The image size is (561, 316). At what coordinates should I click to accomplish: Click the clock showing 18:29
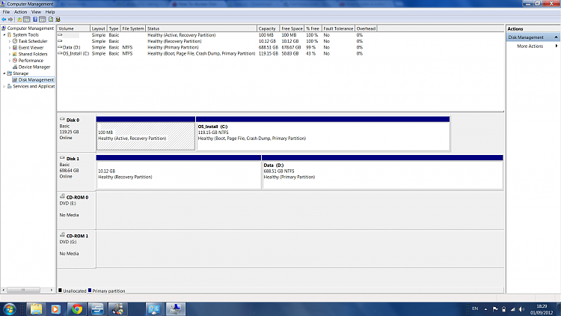(x=542, y=306)
